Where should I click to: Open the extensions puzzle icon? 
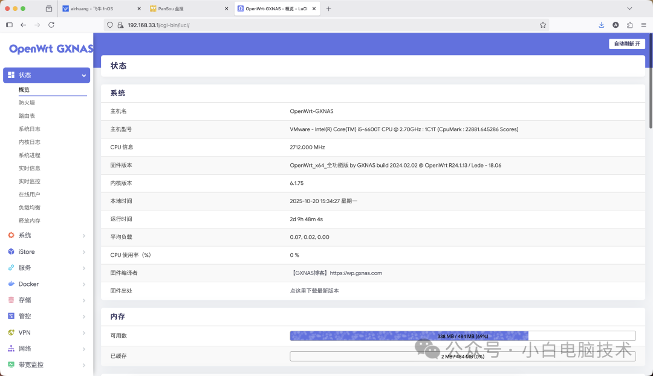pyautogui.click(x=629, y=25)
